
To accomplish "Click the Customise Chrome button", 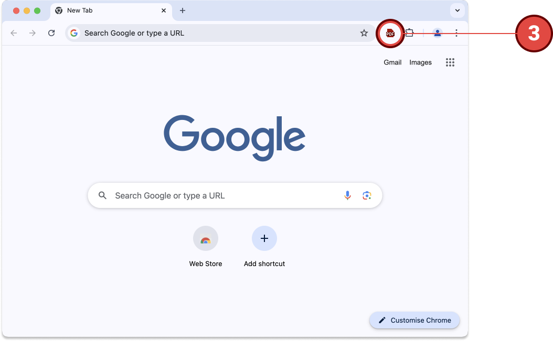I will click(414, 320).
